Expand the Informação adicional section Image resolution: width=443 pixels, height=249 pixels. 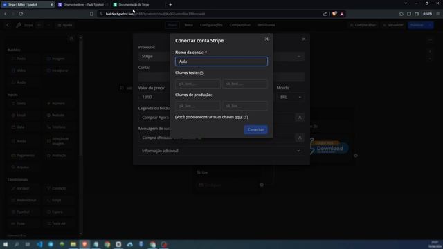[221, 151]
